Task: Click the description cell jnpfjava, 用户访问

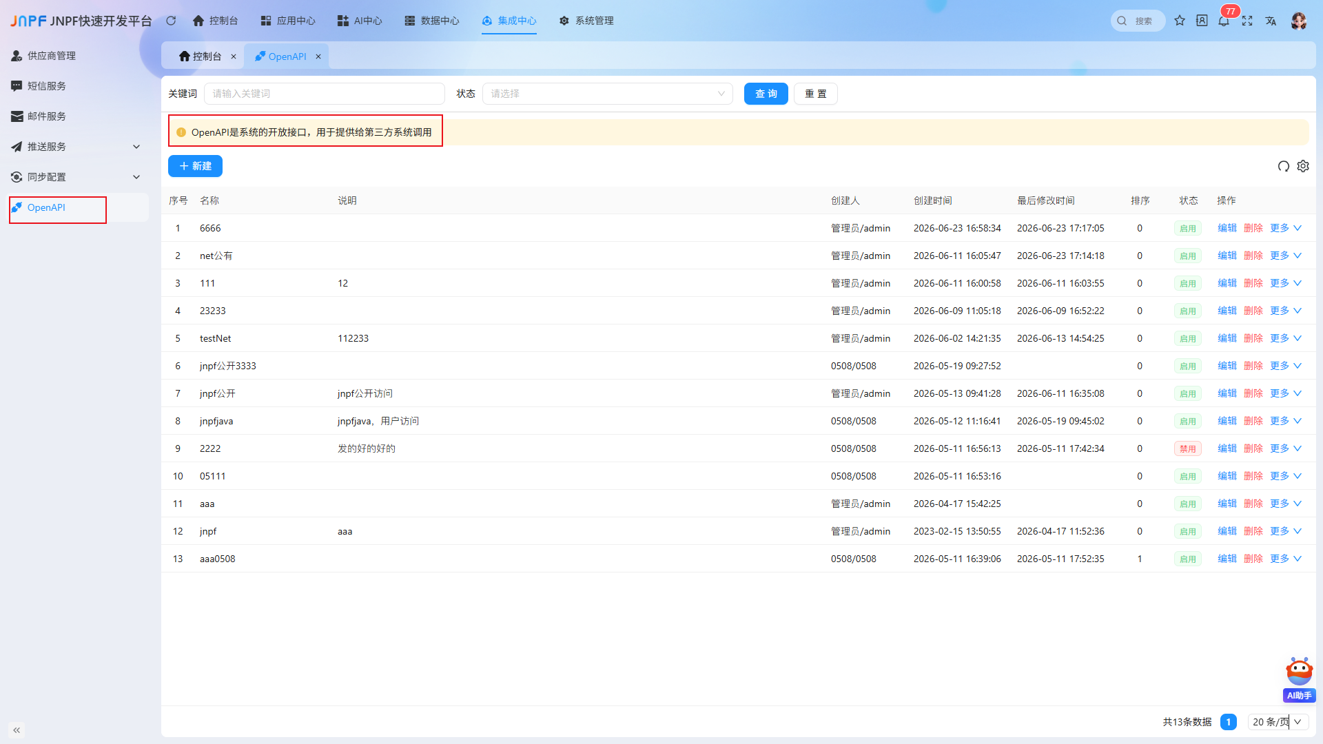Action: pos(378,421)
